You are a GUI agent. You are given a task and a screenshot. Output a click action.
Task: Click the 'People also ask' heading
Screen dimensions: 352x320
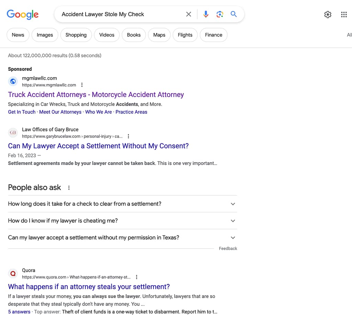pos(34,187)
